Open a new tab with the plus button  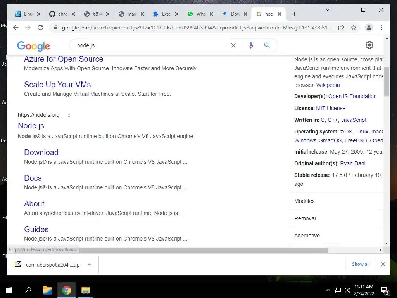(x=294, y=14)
